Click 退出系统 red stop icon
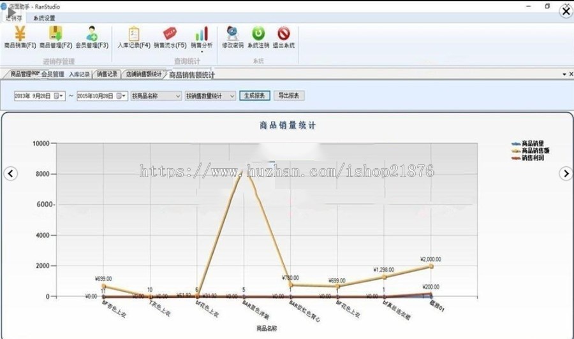Image resolution: width=574 pixels, height=339 pixels. [284, 33]
